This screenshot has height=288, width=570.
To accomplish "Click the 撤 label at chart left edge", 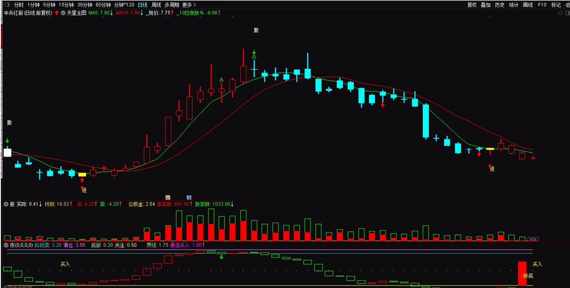I will click(9, 123).
